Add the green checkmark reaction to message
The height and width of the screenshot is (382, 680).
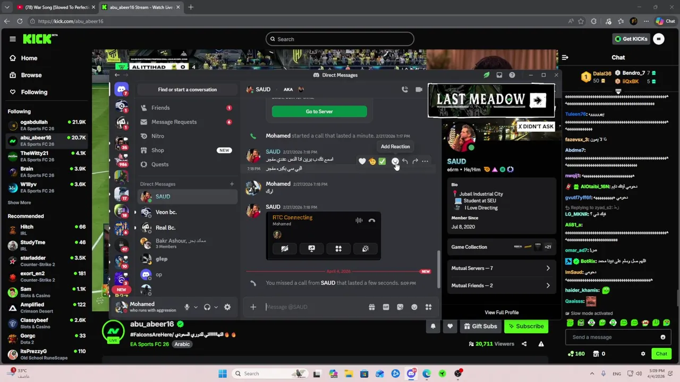click(x=382, y=161)
